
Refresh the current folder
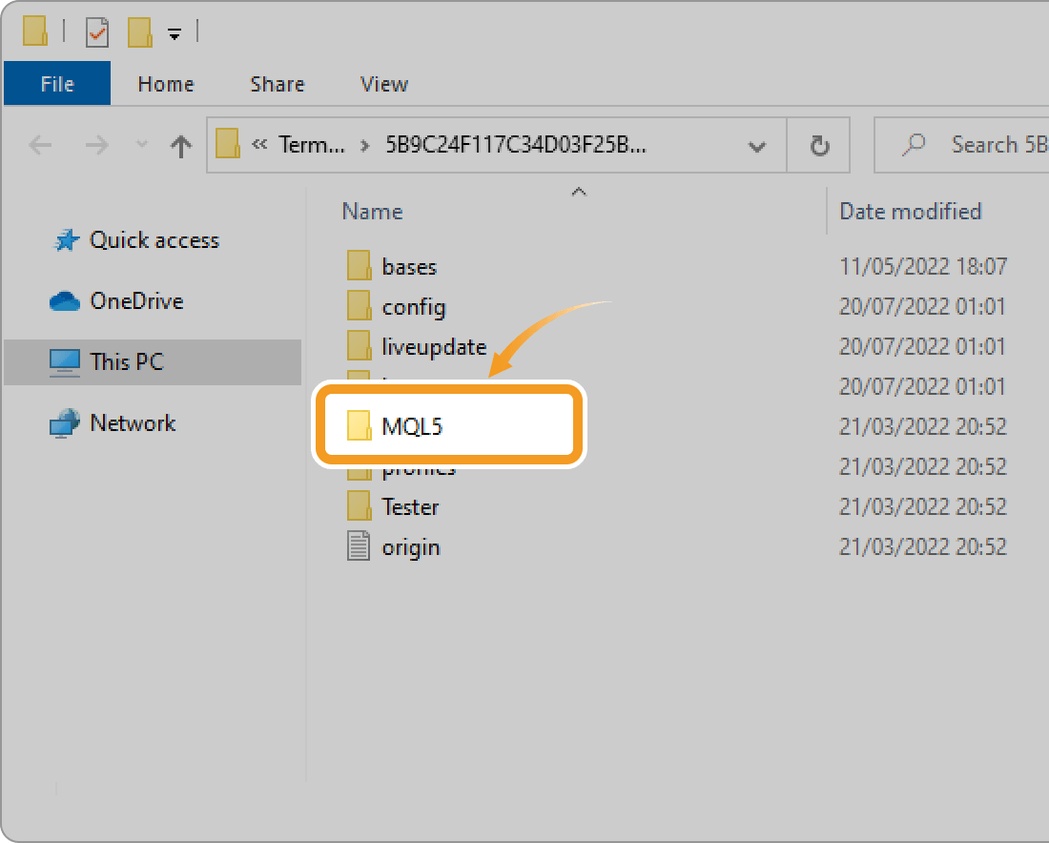tap(818, 146)
